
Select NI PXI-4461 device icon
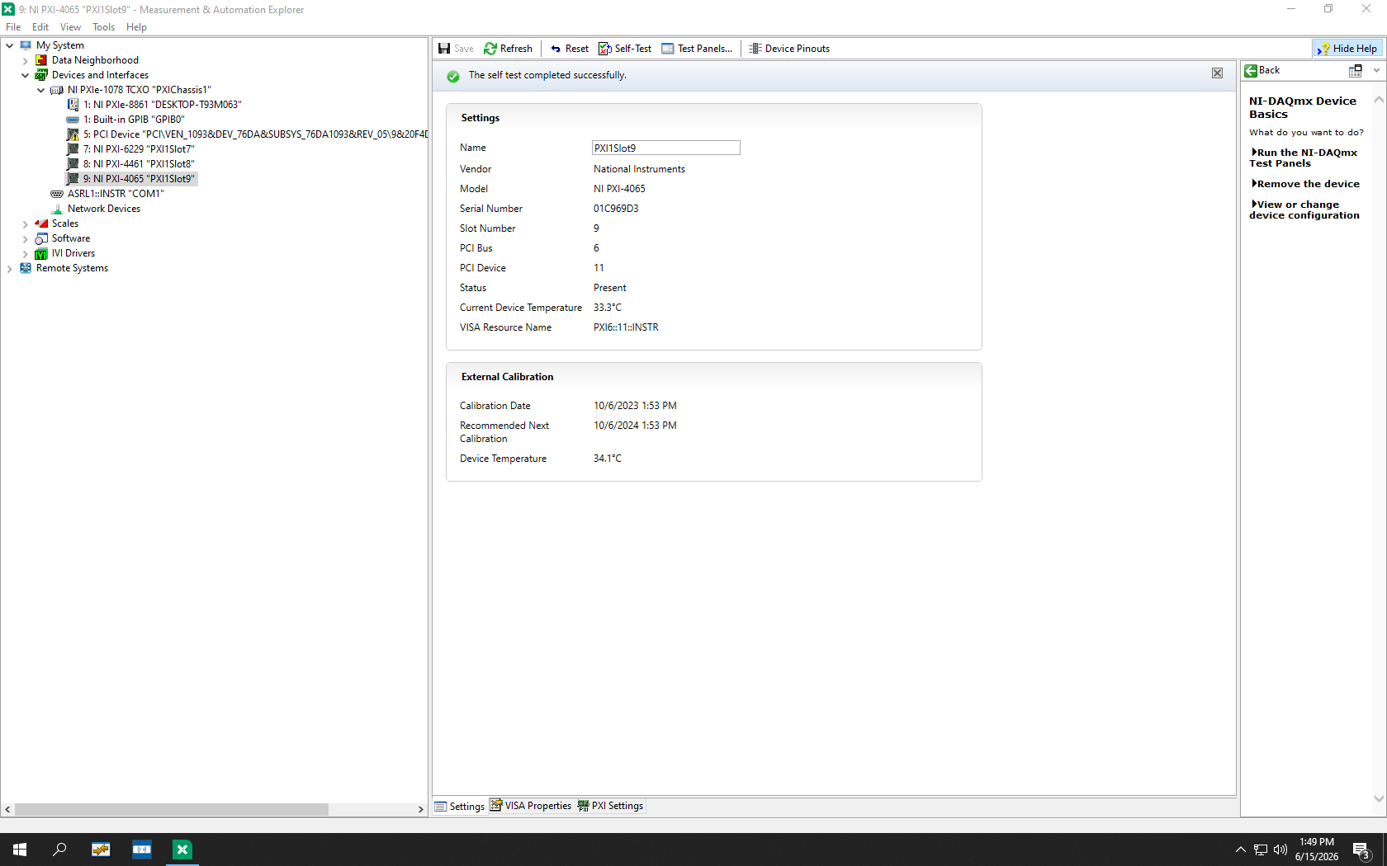73,164
